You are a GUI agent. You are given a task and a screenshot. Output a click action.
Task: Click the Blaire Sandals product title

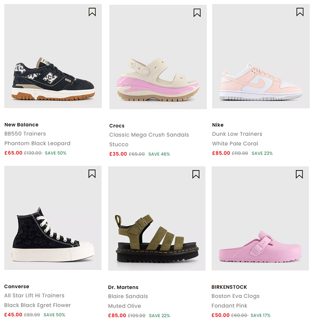(128, 296)
